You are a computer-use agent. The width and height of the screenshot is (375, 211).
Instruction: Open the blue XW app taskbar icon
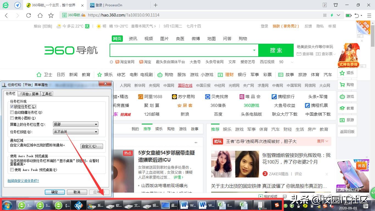pos(79,205)
